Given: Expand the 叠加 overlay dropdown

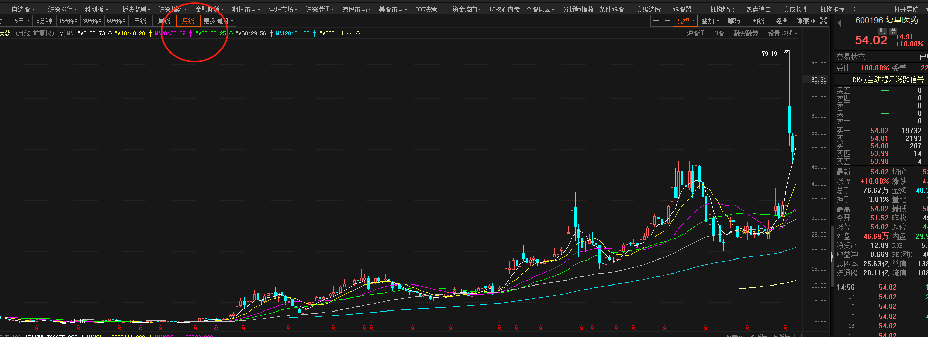Looking at the screenshot, I should click(x=710, y=21).
